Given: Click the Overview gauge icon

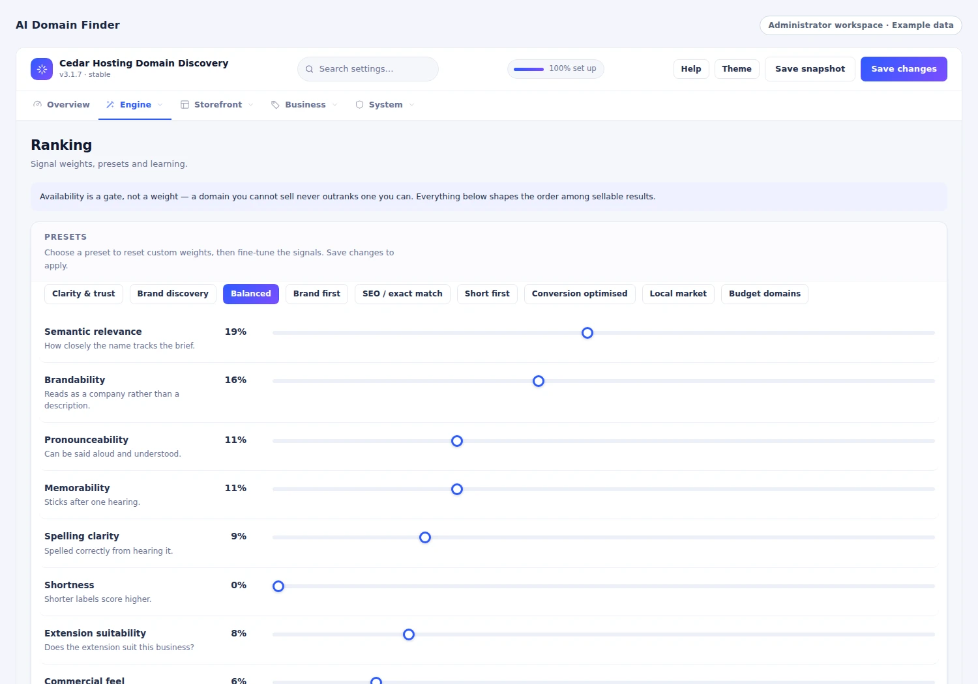Looking at the screenshot, I should pos(38,105).
